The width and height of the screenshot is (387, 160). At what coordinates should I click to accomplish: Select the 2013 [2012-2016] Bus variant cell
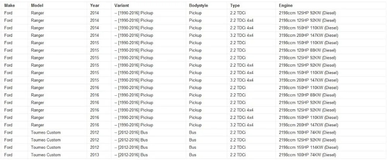149,155
